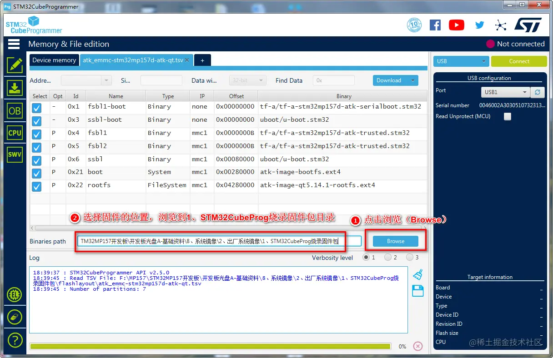Enable Read Unprotect (MCU) checkbox
This screenshot has height=358, width=553.
(508, 116)
